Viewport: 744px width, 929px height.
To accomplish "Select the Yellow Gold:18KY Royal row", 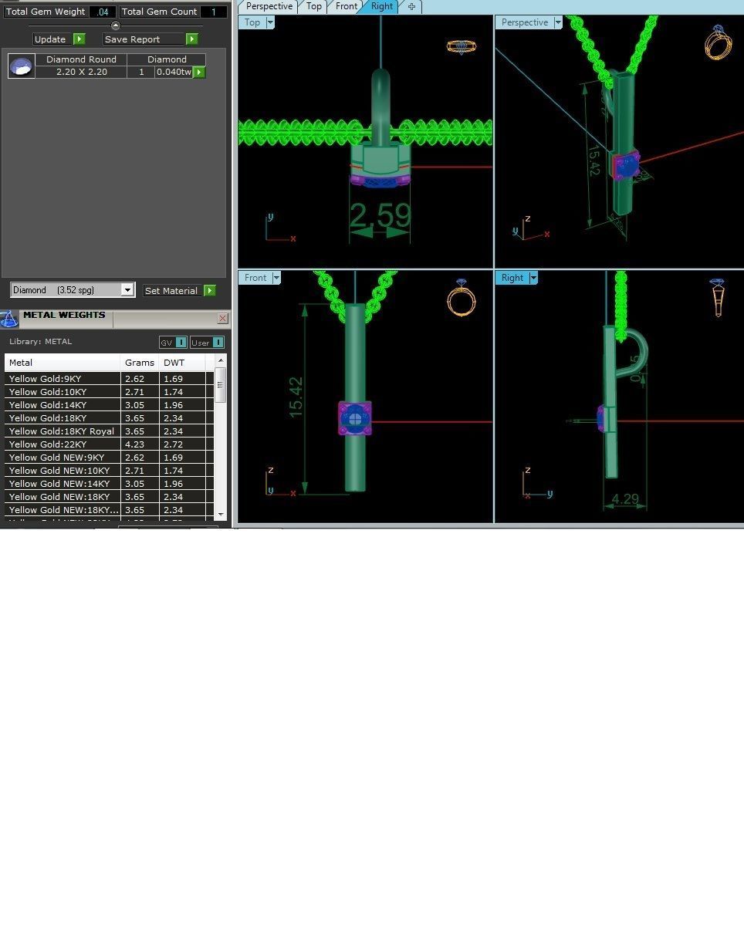I will click(109, 431).
